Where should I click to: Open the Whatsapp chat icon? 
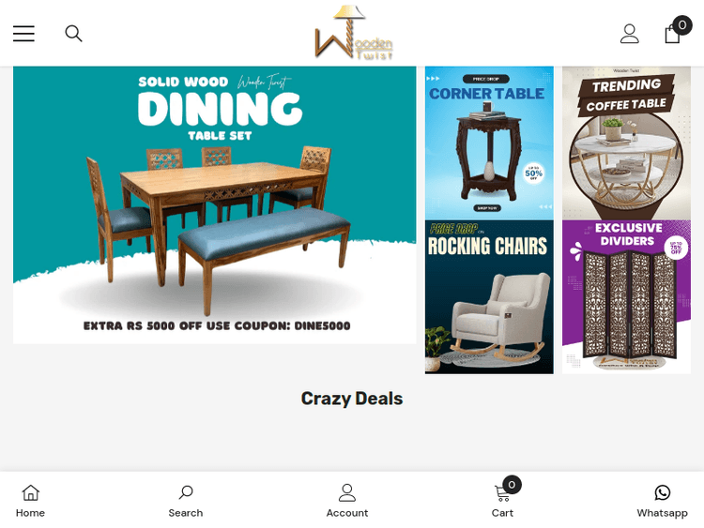pyautogui.click(x=663, y=492)
